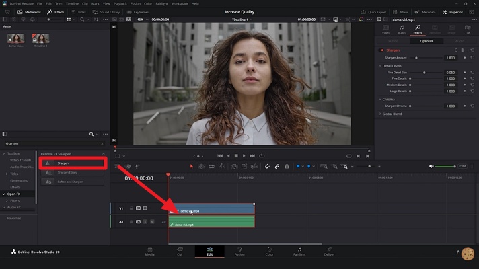Click the Custom Zoom icon

(344, 166)
